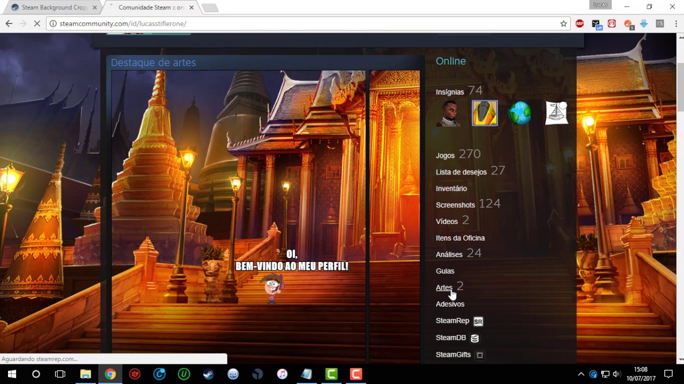The image size is (684, 384).
Task: Open the SteamDB profile link
Action: [451, 338]
